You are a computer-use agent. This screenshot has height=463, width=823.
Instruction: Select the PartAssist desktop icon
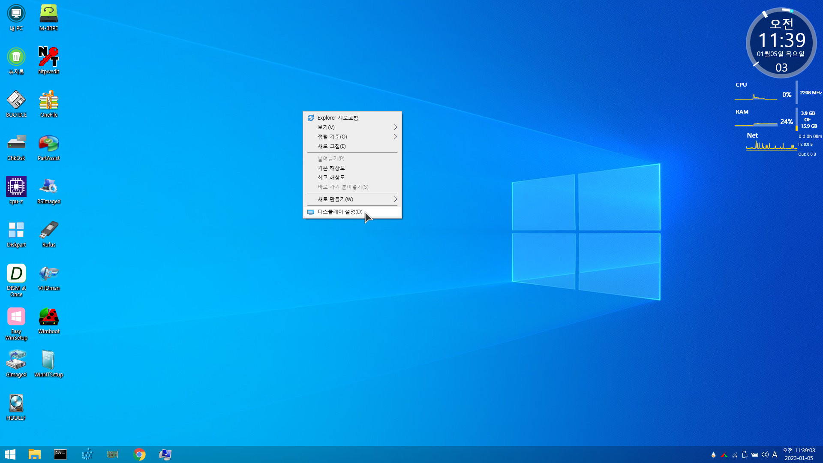[x=49, y=147]
